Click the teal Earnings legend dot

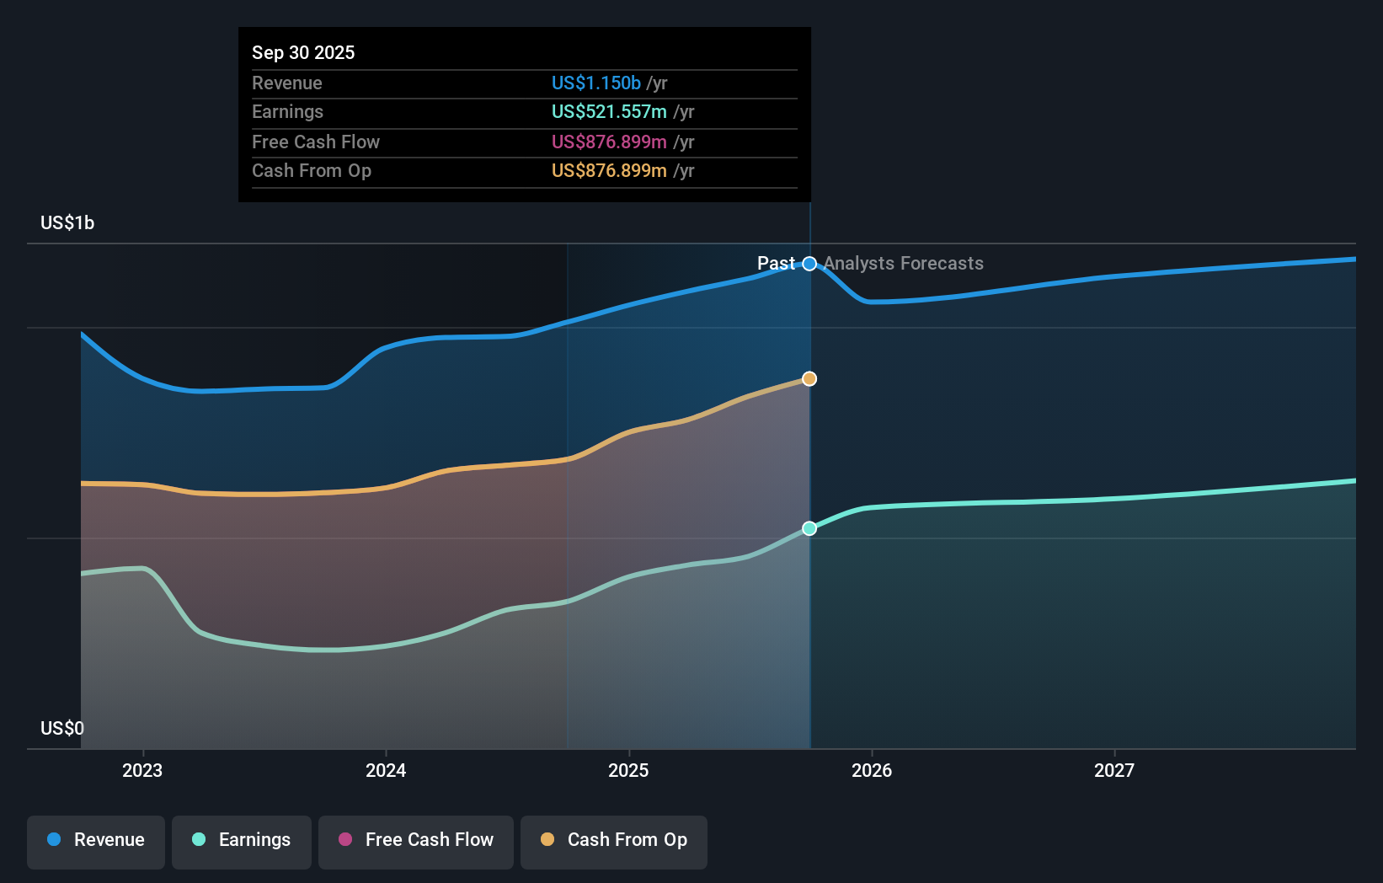click(197, 840)
